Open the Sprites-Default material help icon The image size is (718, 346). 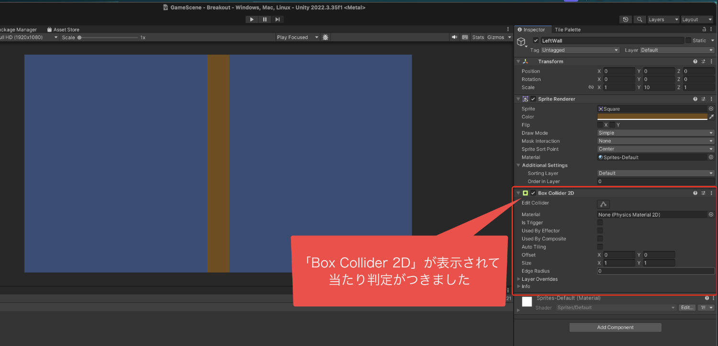707,298
